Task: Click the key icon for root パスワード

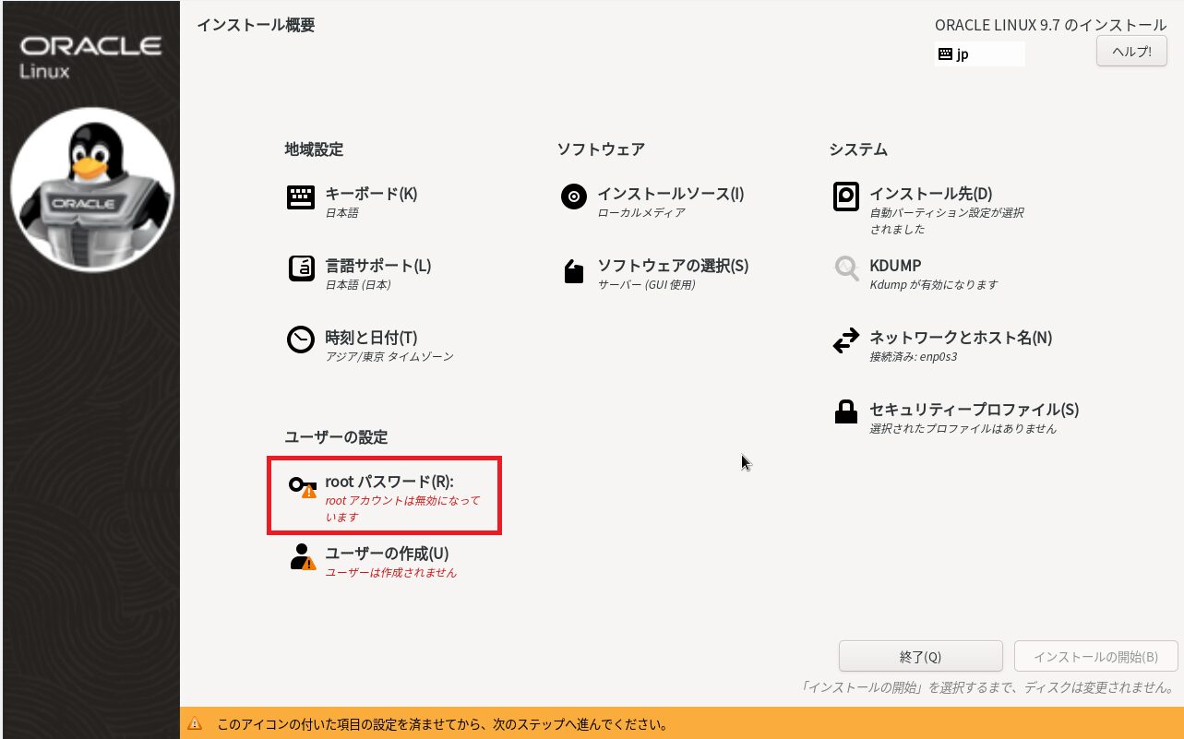Action: [302, 486]
